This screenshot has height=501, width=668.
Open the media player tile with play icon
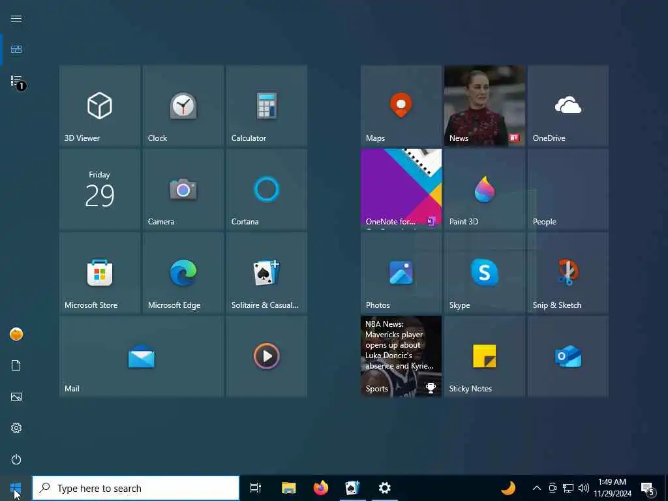267,356
